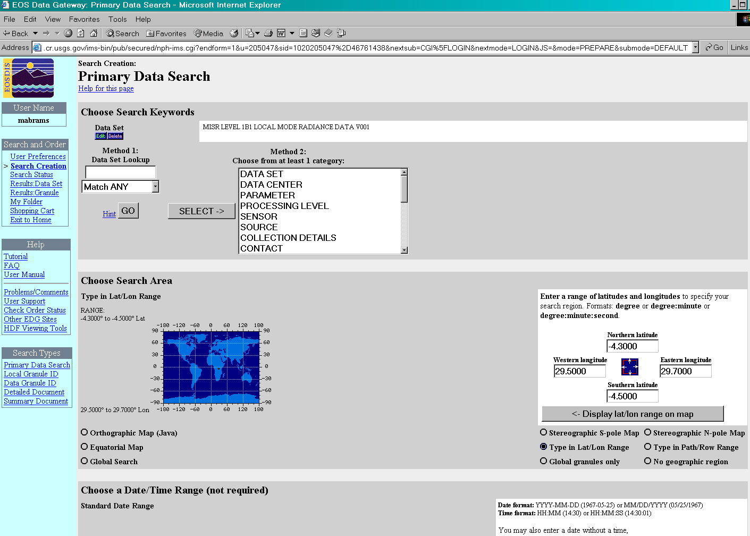Image resolution: width=750 pixels, height=536 pixels.
Task: Open the Tools menu
Action: 117,19
